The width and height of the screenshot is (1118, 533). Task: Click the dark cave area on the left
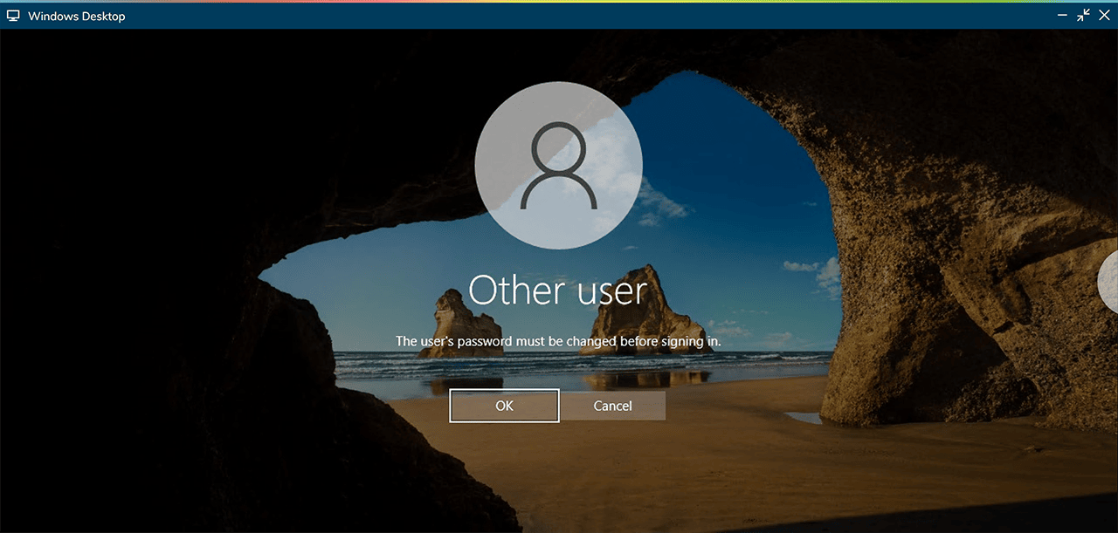[131, 305]
